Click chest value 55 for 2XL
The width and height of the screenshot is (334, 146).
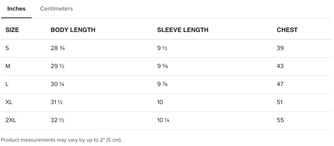coord(280,120)
